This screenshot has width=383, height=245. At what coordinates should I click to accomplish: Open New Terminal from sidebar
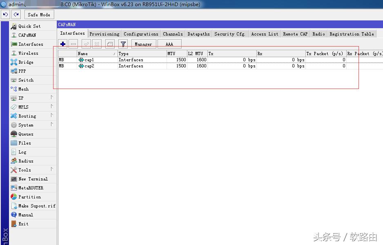(33, 179)
